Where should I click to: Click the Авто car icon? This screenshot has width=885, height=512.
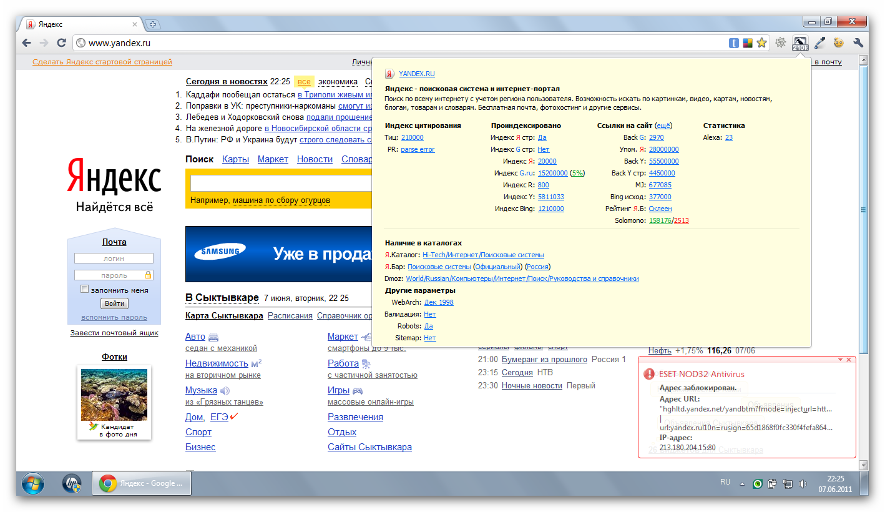coord(213,337)
